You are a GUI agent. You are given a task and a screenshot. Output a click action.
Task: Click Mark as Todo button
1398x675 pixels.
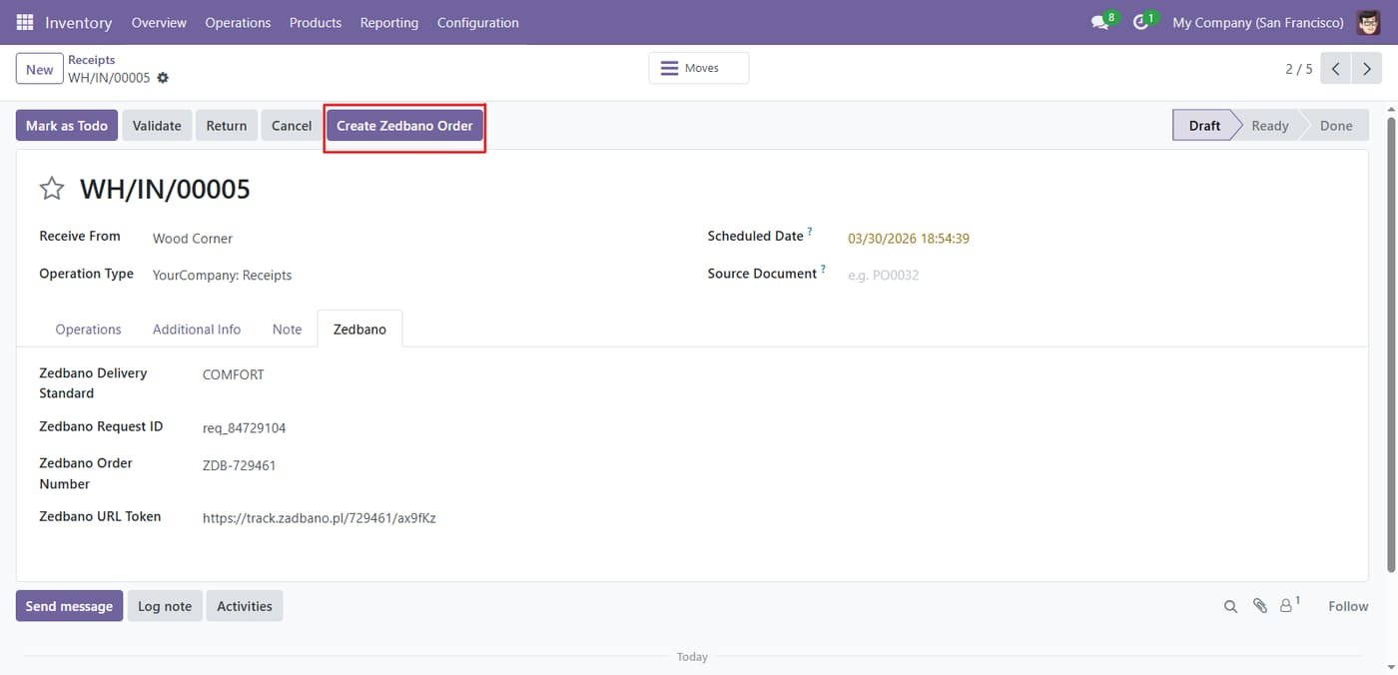(x=67, y=126)
